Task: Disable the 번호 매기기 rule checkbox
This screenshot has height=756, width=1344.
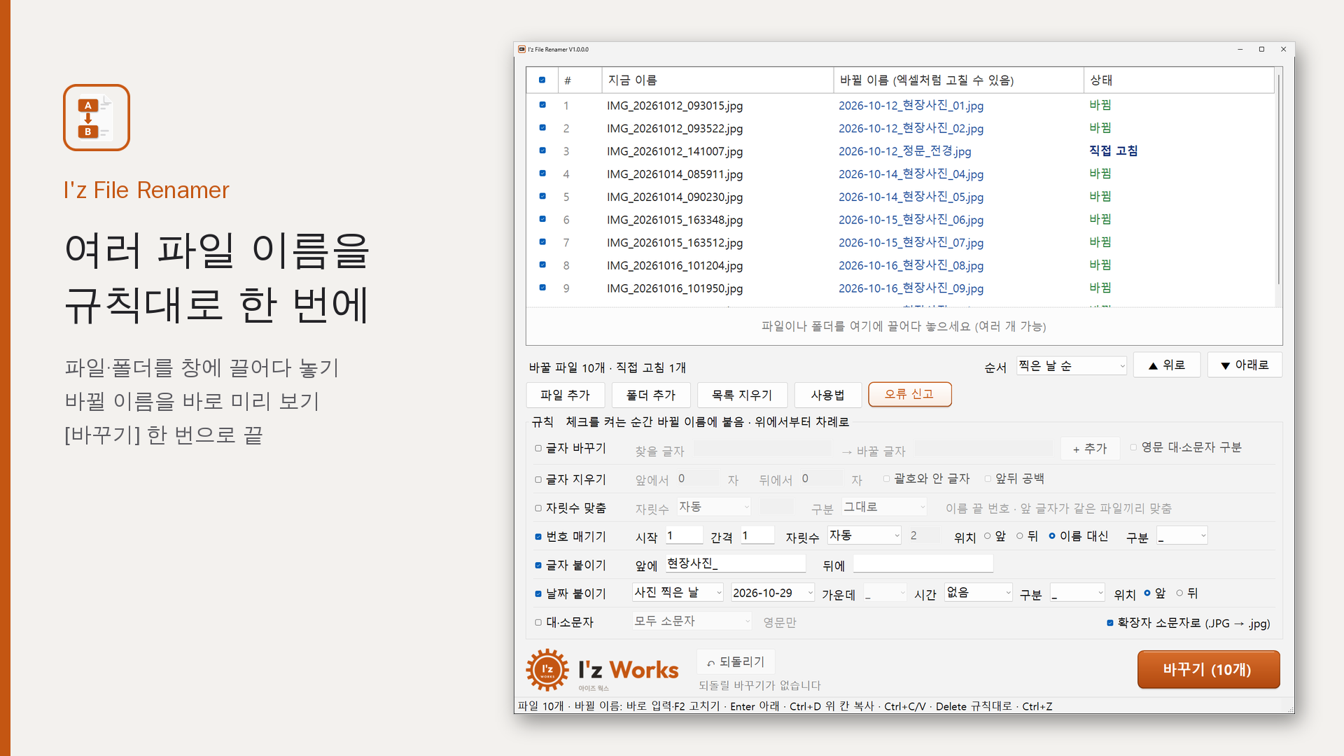Action: pyautogui.click(x=538, y=537)
